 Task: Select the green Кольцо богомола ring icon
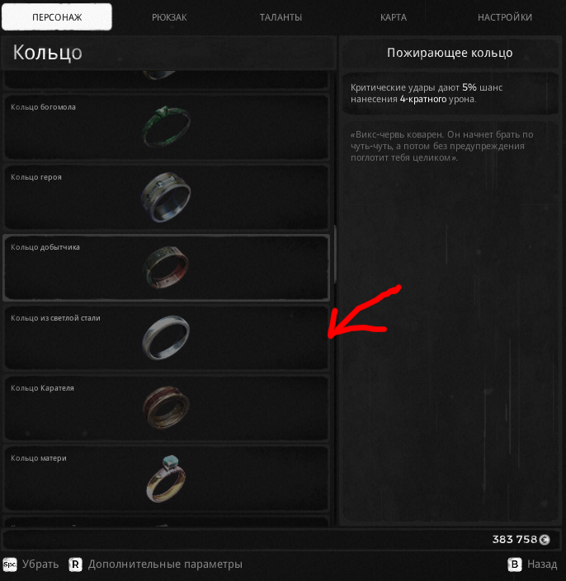click(x=167, y=126)
